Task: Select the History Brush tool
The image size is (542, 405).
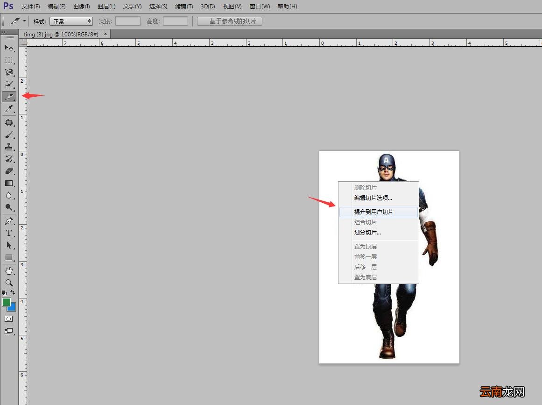Action: coord(9,159)
